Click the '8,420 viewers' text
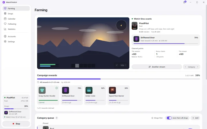 point(144,32)
